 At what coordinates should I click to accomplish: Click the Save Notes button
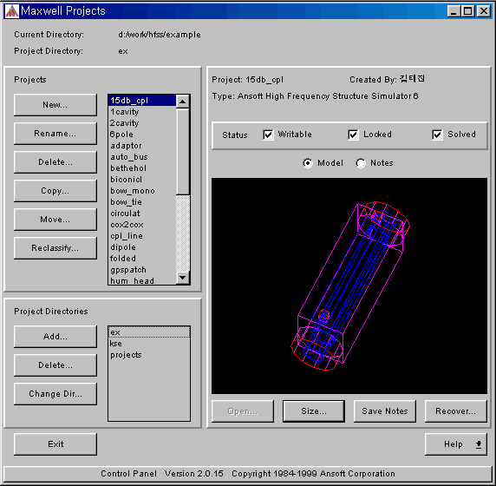[385, 411]
